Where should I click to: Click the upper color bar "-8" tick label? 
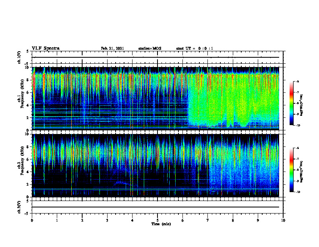pos(297,103)
